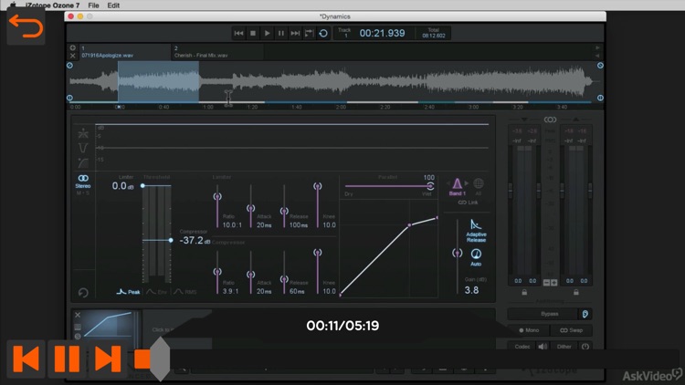This screenshot has width=685, height=385.
Task: Click the Compressor Release slider knob
Action: 284,279
